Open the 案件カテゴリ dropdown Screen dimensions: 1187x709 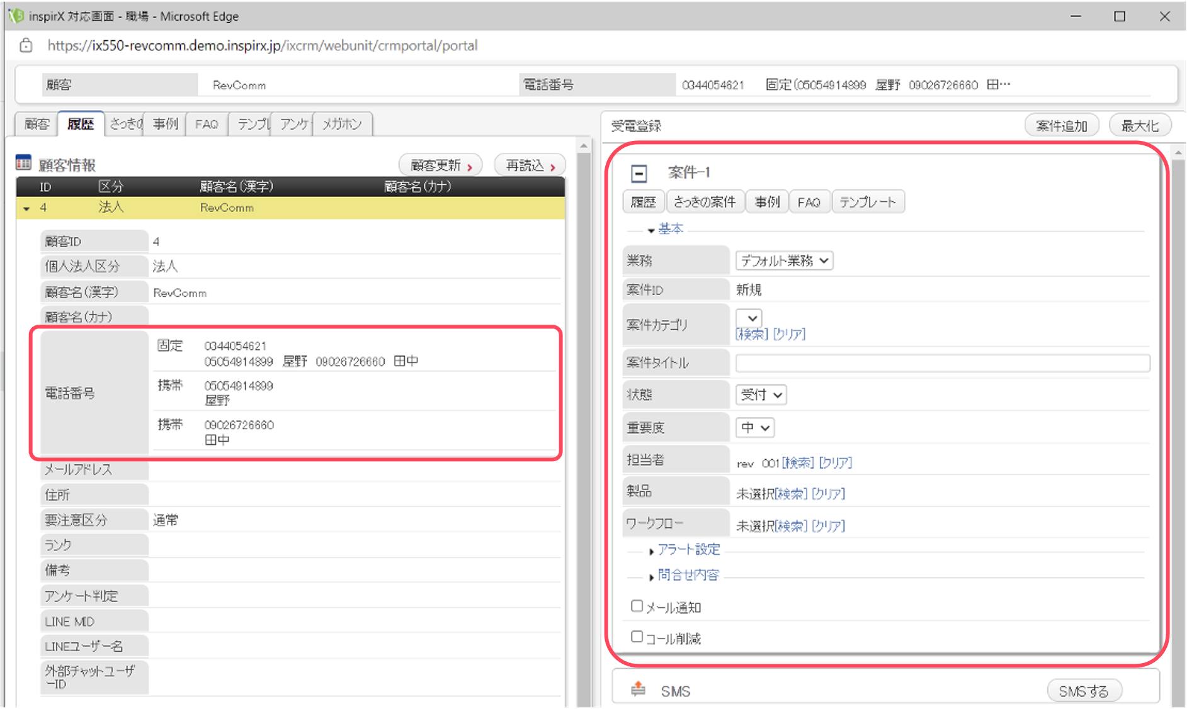click(x=749, y=318)
